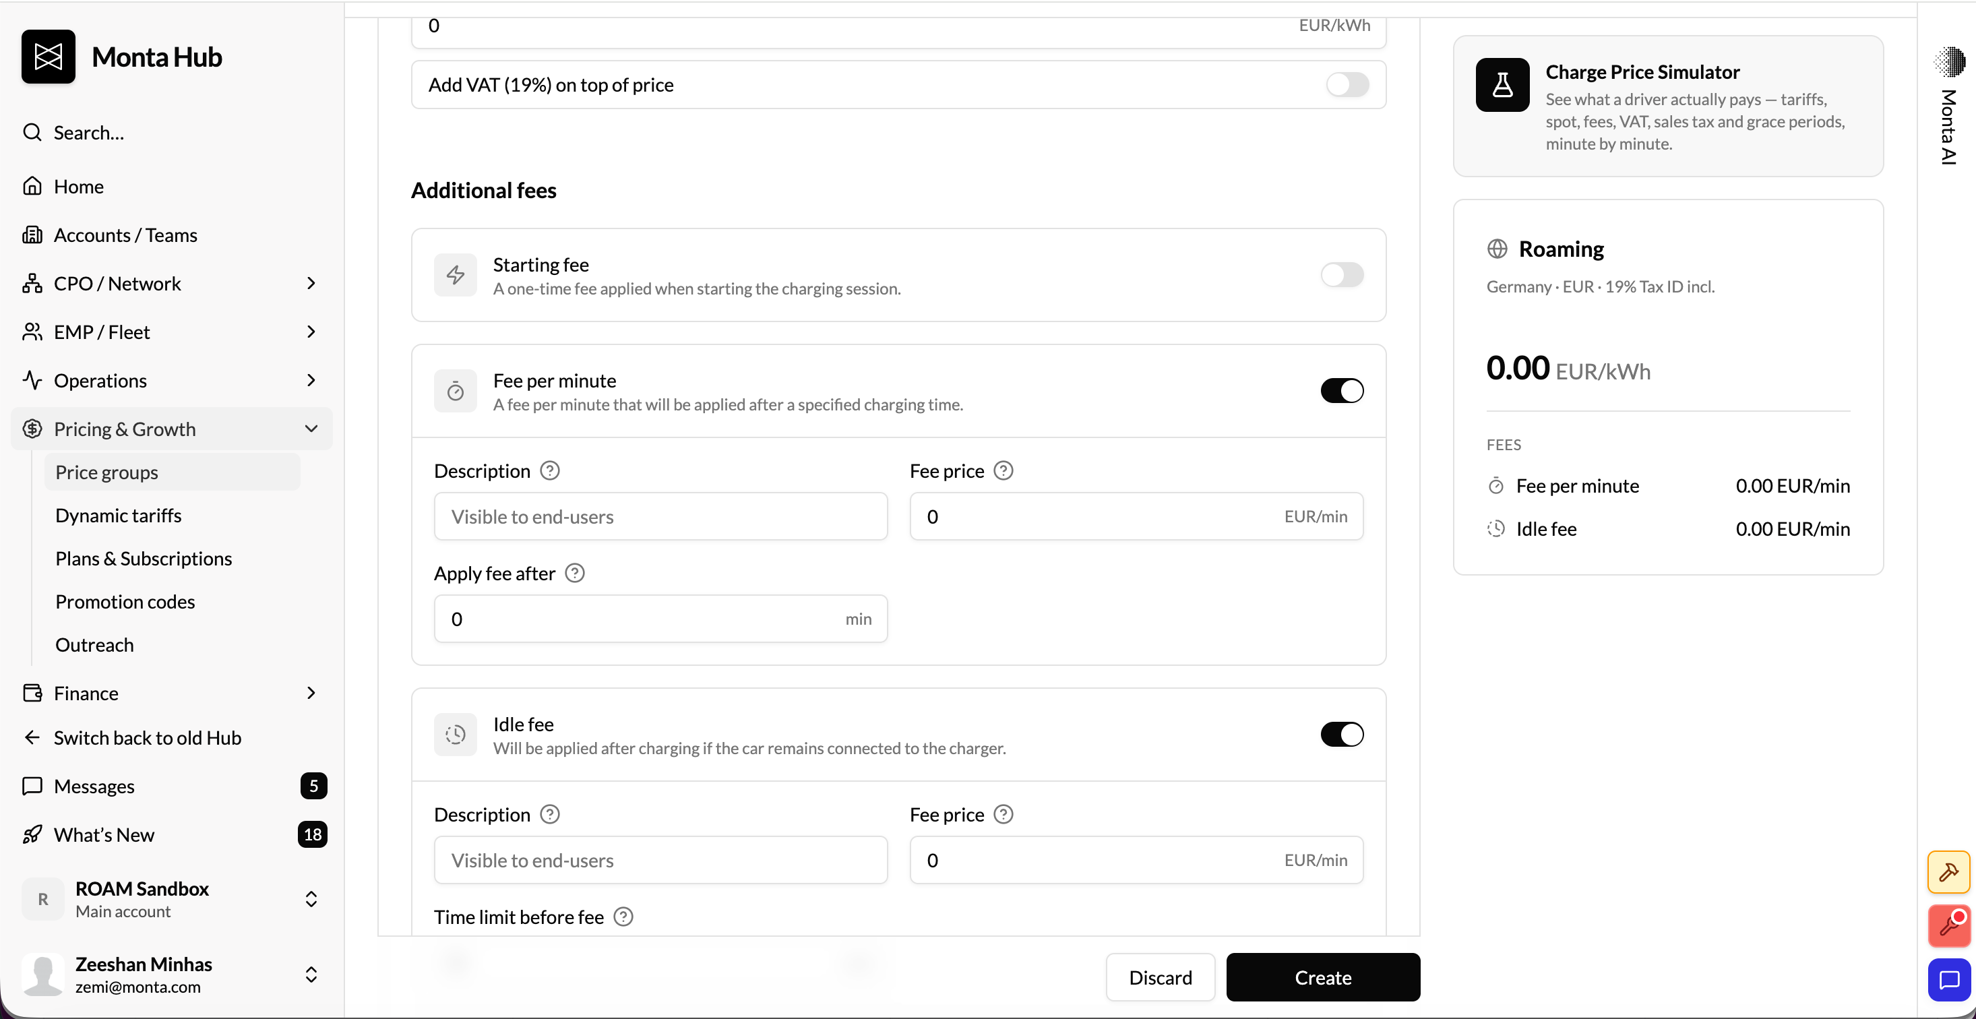This screenshot has width=1976, height=1019.
Task: Show help for Fee per minute Description
Action: (550, 471)
